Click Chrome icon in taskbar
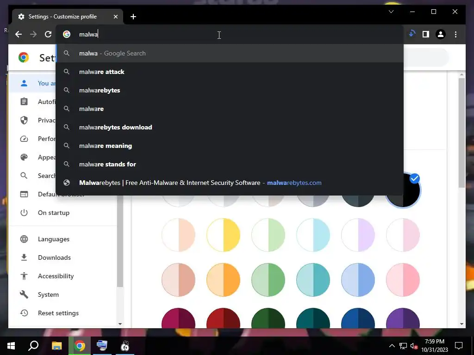 tap(80, 346)
